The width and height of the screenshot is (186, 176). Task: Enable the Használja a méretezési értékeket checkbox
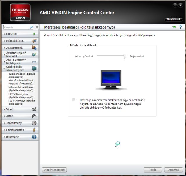tap(74, 99)
